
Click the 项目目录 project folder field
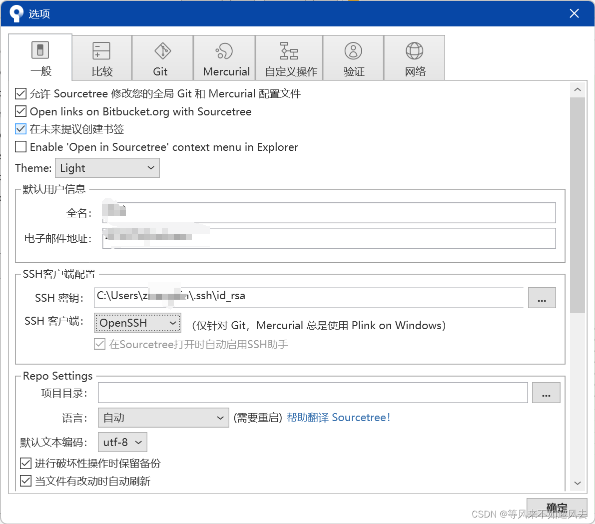[x=313, y=392]
